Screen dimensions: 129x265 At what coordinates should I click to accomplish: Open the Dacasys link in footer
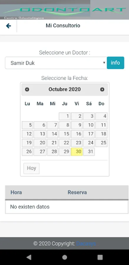coord(86,244)
